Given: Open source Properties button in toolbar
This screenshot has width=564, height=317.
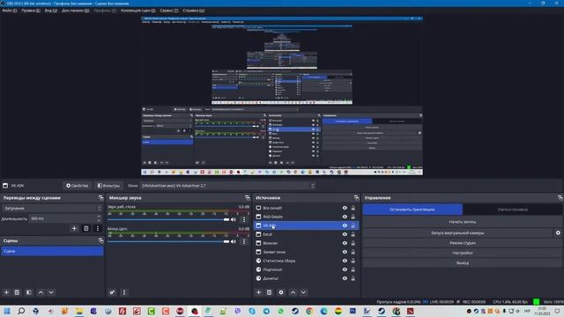Looking at the screenshot, I should (77, 186).
